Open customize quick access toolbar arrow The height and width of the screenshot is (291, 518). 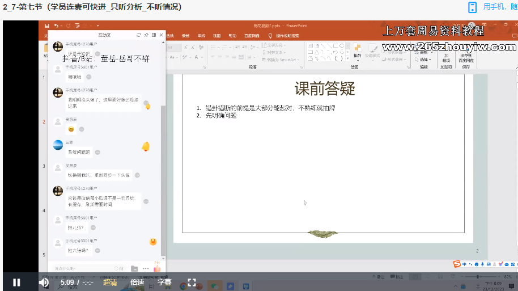coord(98,26)
